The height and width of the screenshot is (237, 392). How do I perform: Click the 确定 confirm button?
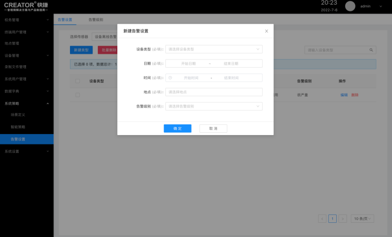point(177,128)
